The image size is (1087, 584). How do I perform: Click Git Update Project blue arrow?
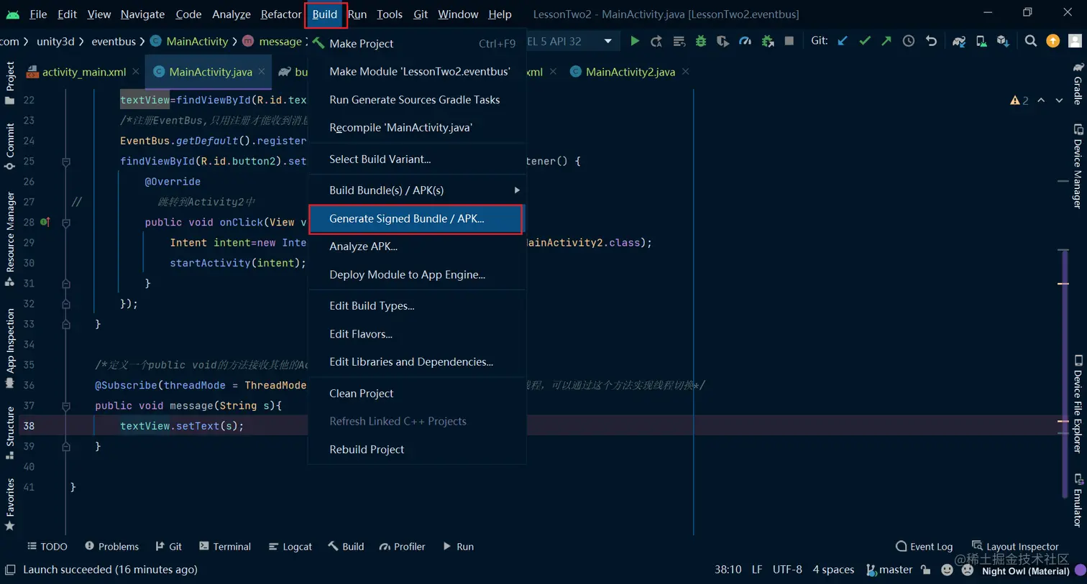pyautogui.click(x=843, y=41)
